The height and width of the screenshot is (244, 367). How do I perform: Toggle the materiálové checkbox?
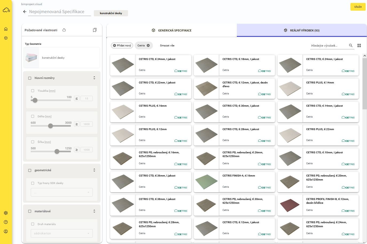(x=30, y=211)
